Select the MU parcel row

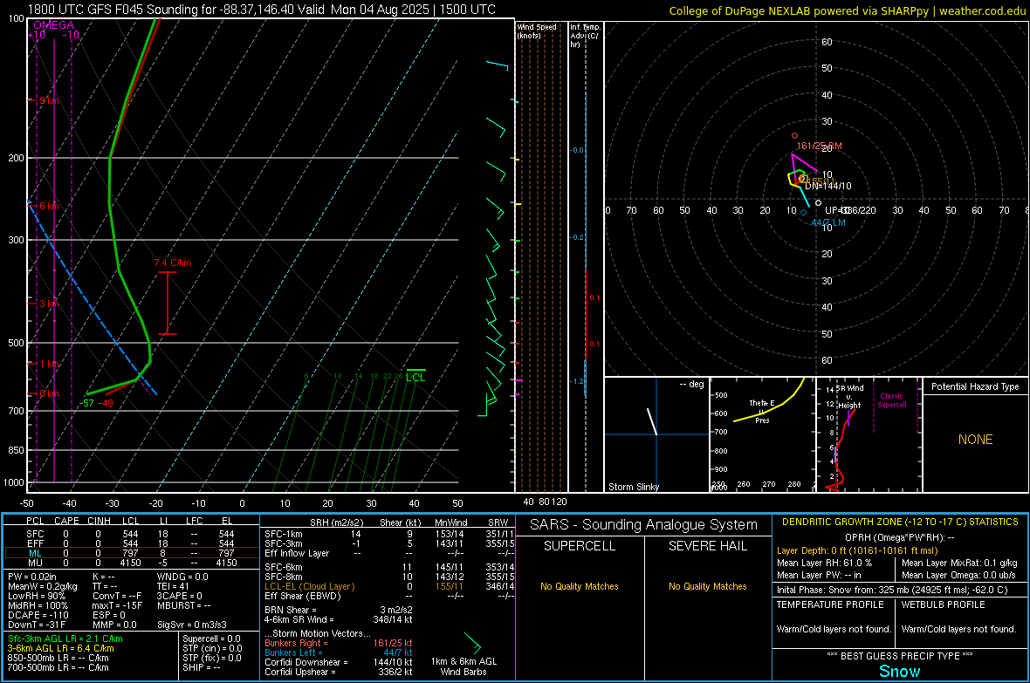(x=131, y=563)
